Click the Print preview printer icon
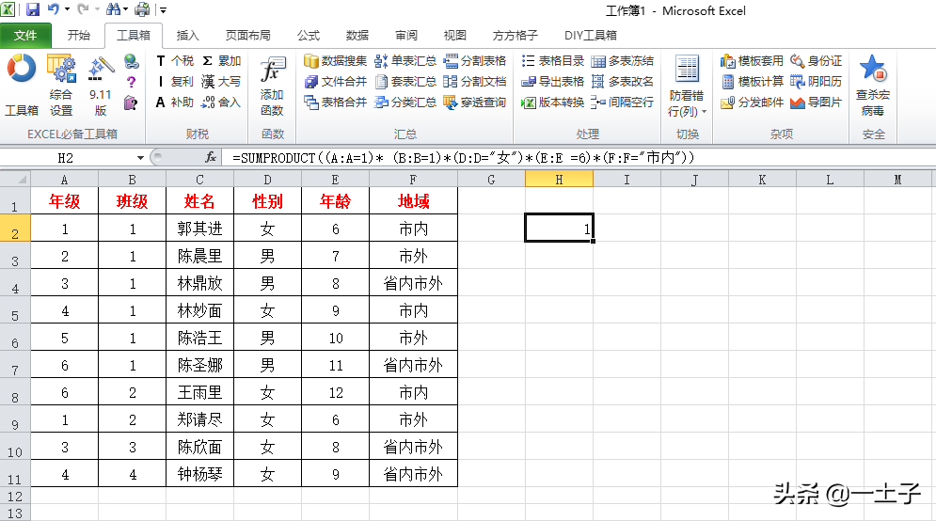This screenshot has height=521, width=936. coord(142,9)
